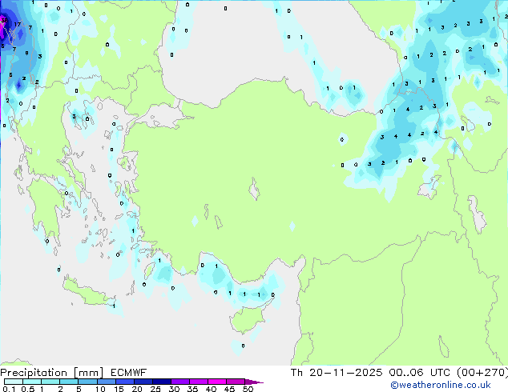Viewport: 508px width, 392px height.
Task: Click the '17' precipitation value on map
Action: [x=17, y=24]
